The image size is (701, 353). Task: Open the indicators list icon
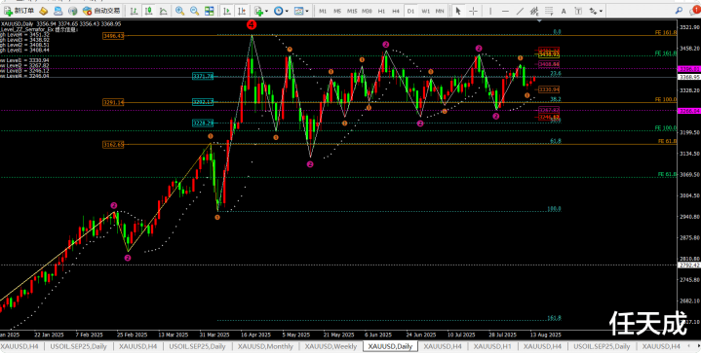(x=258, y=11)
